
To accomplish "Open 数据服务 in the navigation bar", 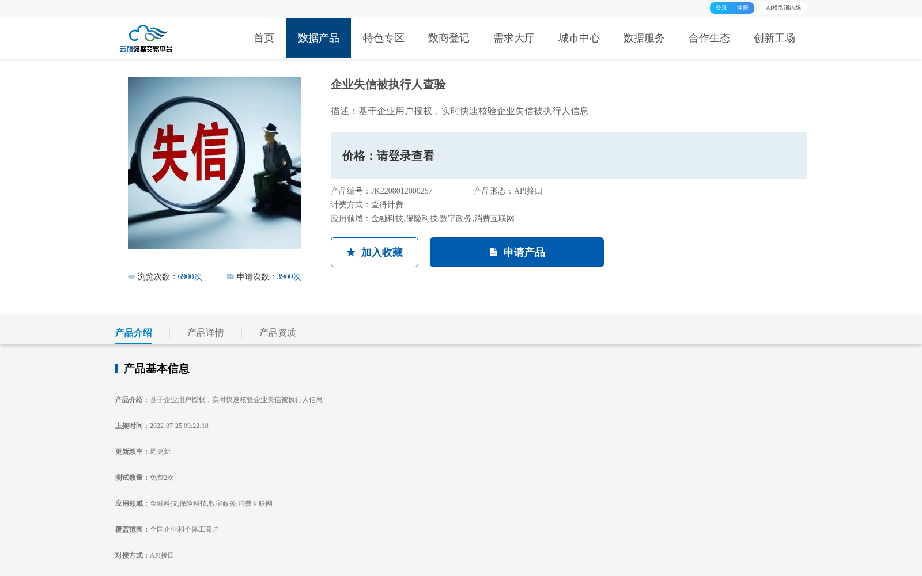I will (644, 38).
